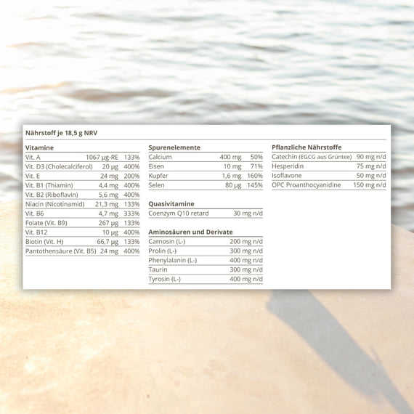Image resolution: width=414 pixels, height=414 pixels.
Task: Click 'Niacin (Nicotinamid)' label
Action: click(55, 204)
